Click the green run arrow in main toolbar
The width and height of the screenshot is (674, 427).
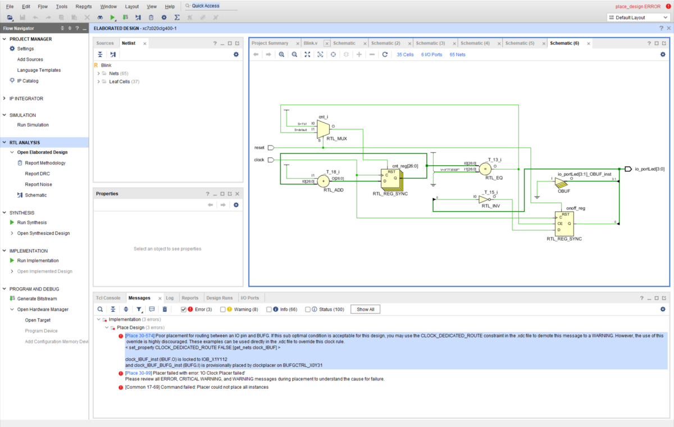click(x=113, y=17)
